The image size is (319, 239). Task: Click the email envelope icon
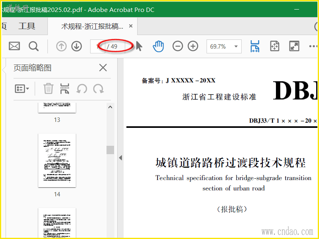14,46
